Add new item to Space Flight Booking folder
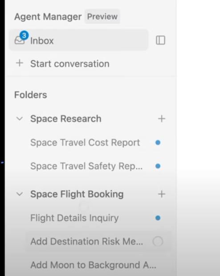220x276 pixels. [x=162, y=194]
